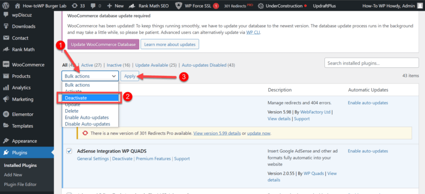Open the Bulk actions dropdown

(90, 76)
